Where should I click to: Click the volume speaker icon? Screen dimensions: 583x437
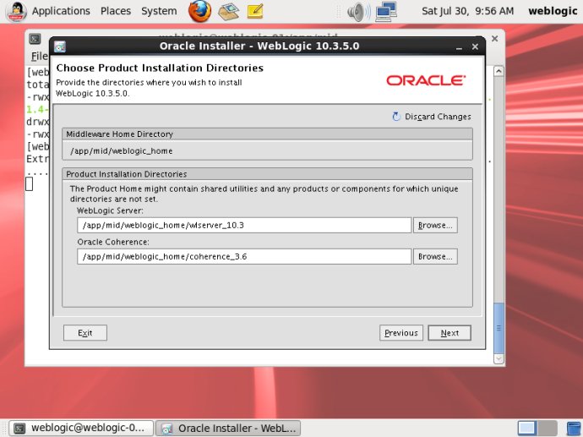click(x=358, y=12)
